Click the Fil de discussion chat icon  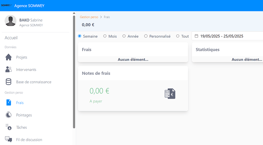coord(8,139)
